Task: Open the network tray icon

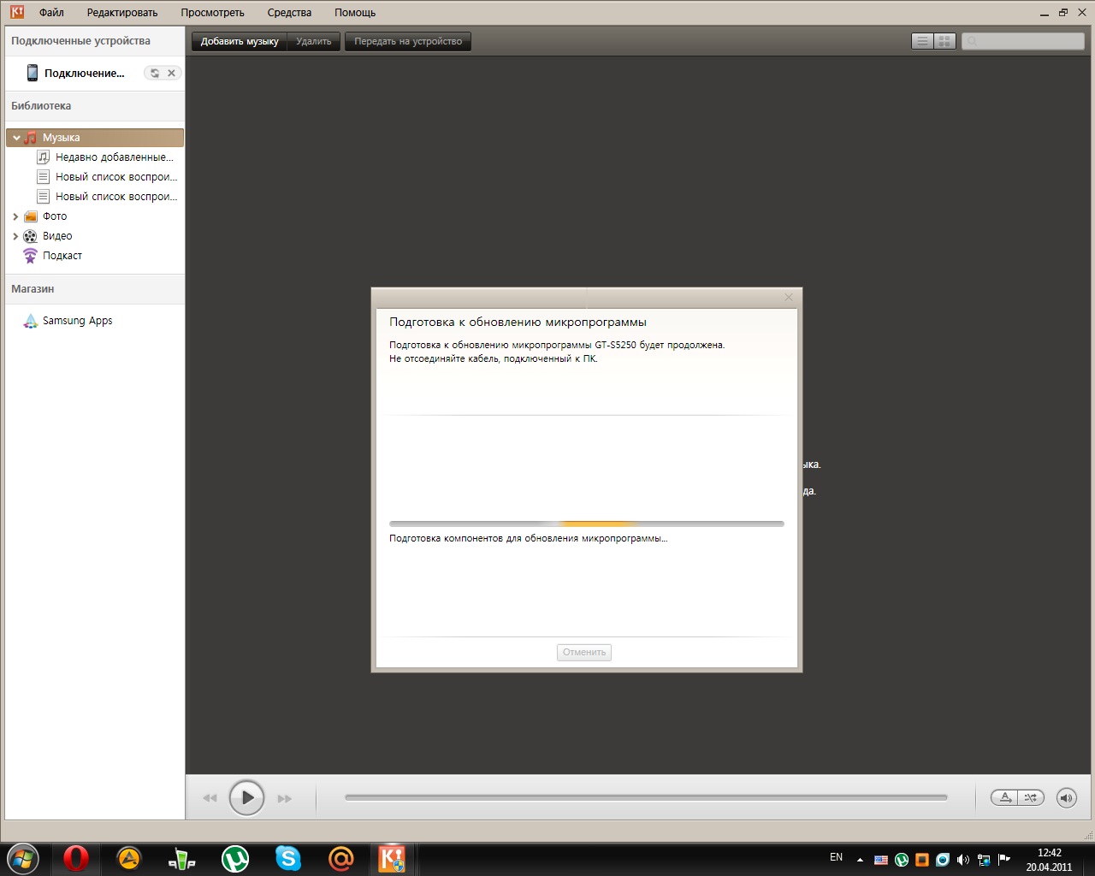Action: coord(984,860)
